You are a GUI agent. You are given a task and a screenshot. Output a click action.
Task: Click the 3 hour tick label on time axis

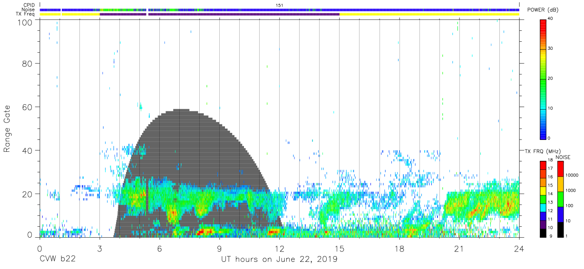99,249
